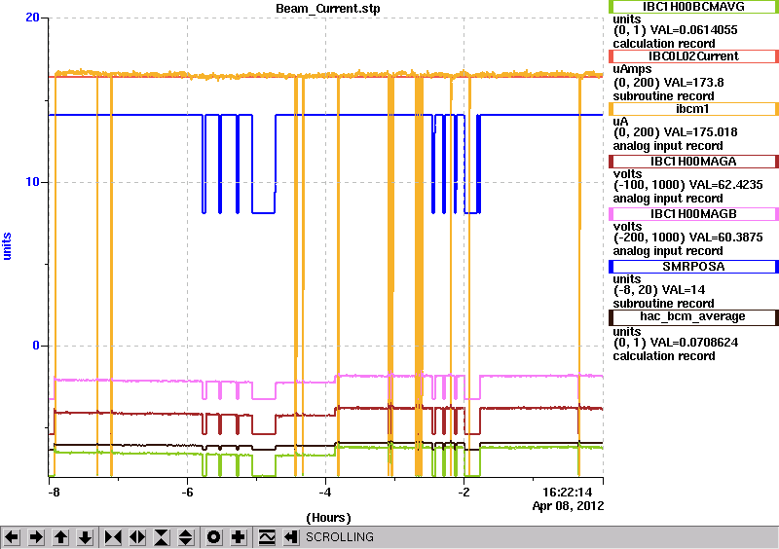
Task: Click the 'VAL=173.8' value text
Action: pyautogui.click(x=692, y=83)
